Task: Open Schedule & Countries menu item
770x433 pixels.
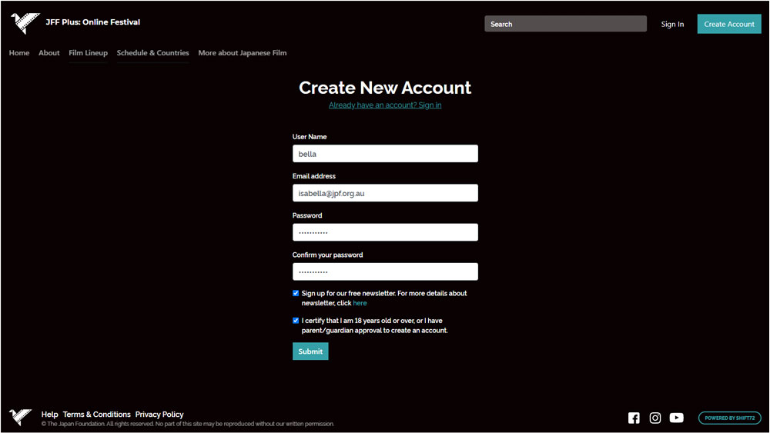Action: click(152, 53)
